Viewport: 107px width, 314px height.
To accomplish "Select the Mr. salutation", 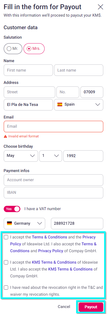I will coord(13,49).
